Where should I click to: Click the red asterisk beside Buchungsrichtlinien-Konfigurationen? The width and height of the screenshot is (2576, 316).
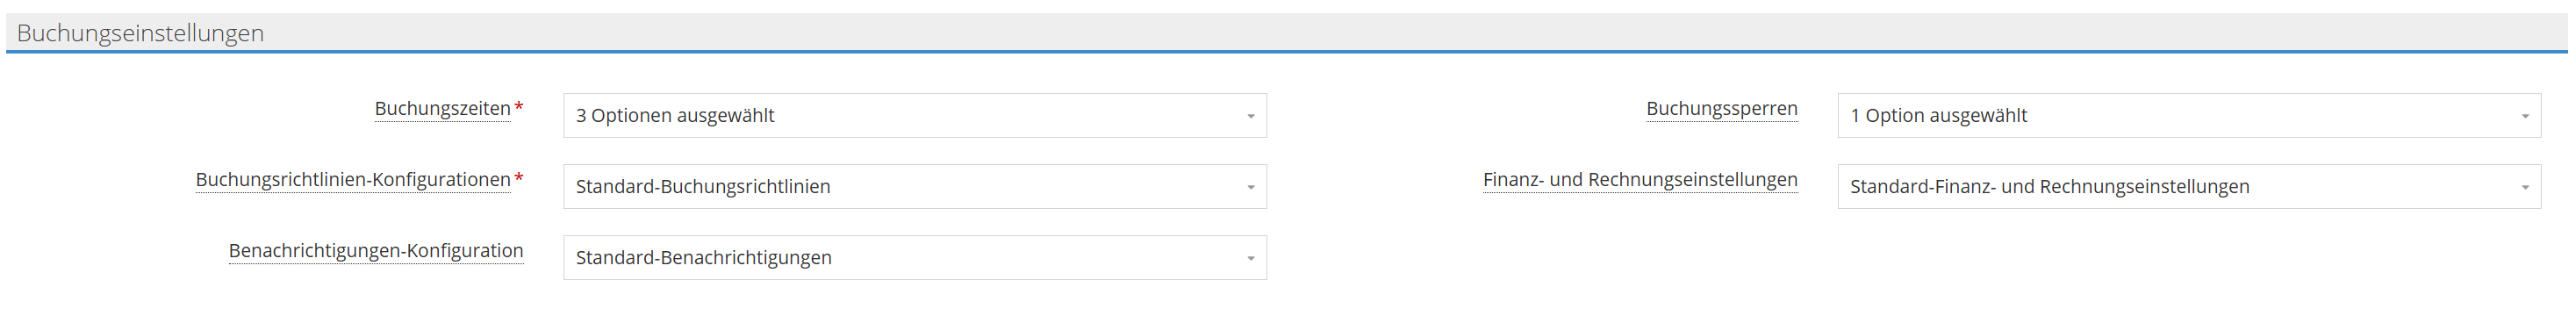(518, 178)
